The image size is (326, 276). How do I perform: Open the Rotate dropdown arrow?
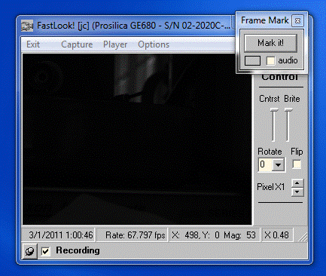tap(278, 165)
